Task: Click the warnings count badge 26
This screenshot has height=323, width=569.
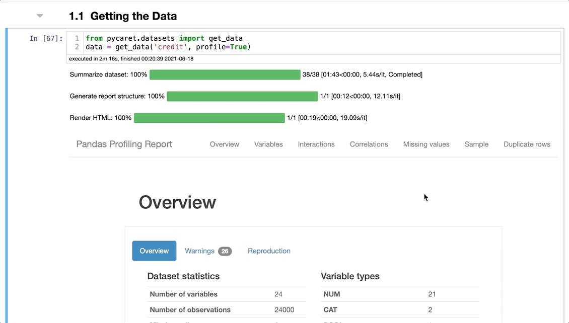Action: (x=225, y=251)
